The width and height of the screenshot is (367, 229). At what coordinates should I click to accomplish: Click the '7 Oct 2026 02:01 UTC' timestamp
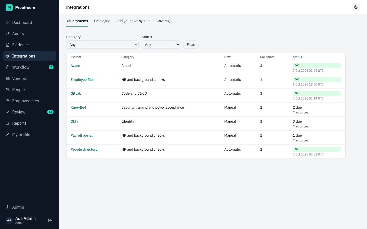click(308, 154)
